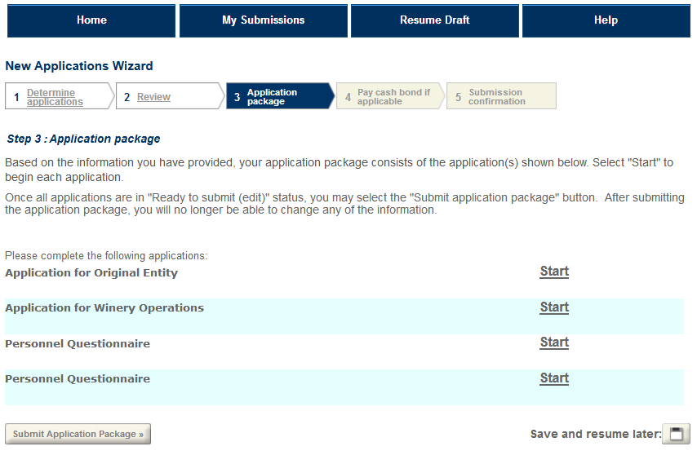Click the Application for Winery Operations label
The image size is (697, 464).
click(x=104, y=308)
